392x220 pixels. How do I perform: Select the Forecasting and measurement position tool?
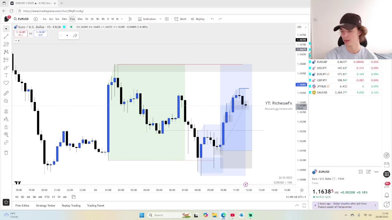6,60
